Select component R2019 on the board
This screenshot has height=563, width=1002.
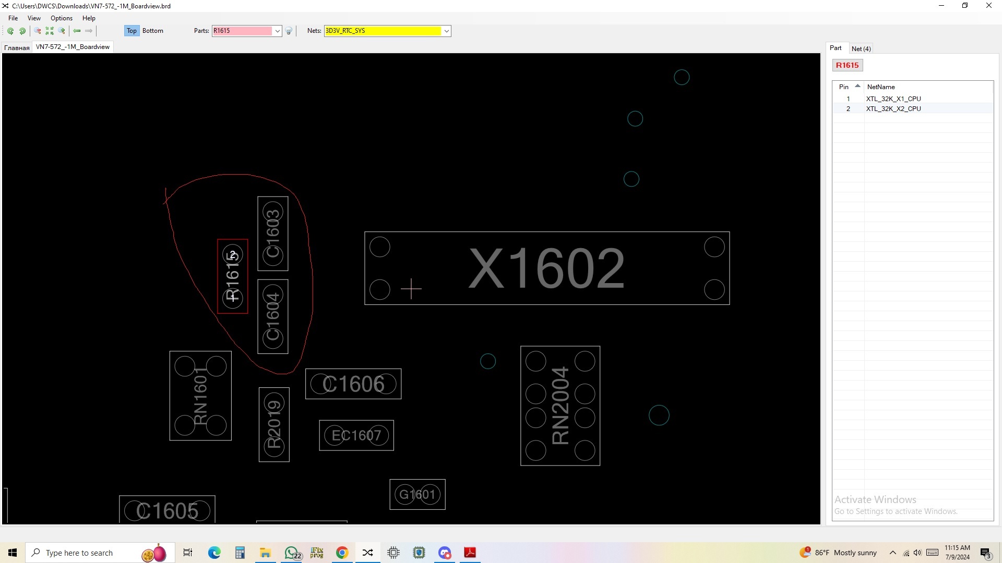coord(274,424)
